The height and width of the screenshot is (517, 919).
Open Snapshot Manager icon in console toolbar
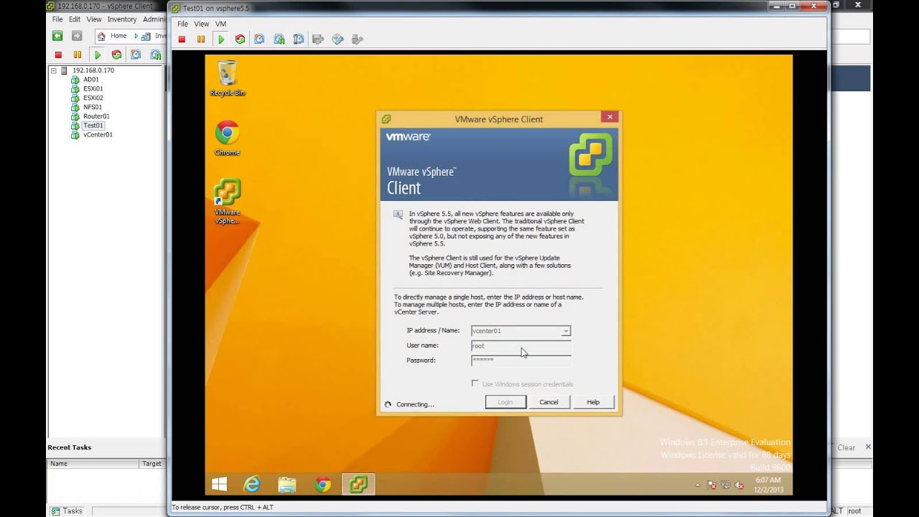[298, 39]
